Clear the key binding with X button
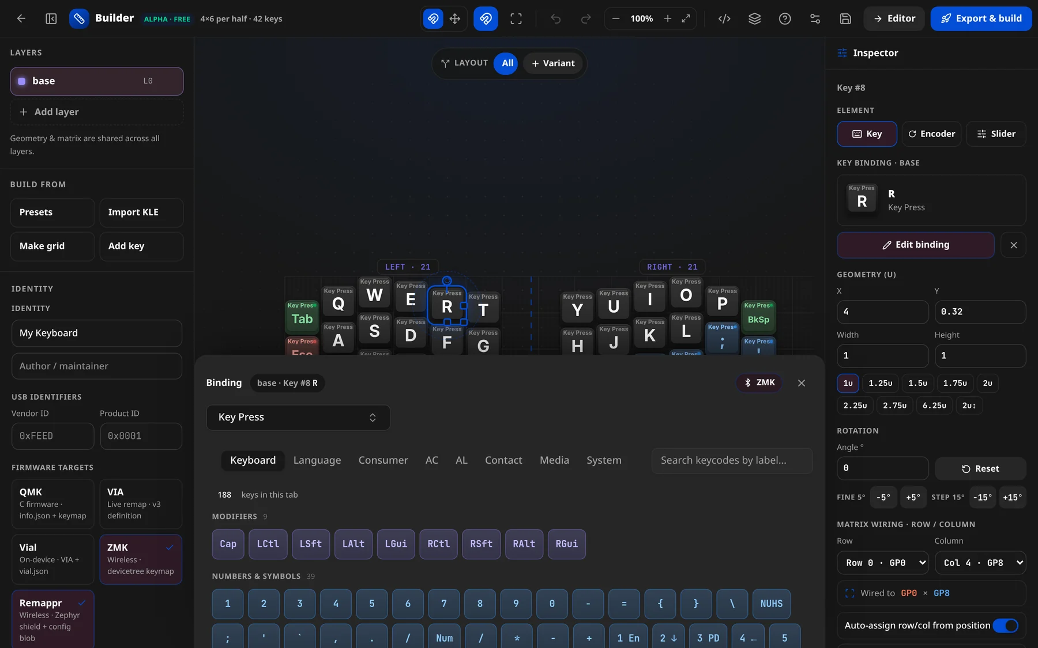Viewport: 1038px width, 648px height. pyautogui.click(x=1014, y=245)
